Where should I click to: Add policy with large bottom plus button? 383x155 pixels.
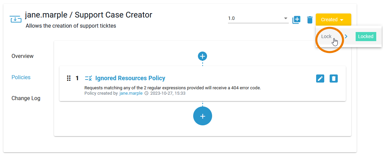tap(202, 116)
